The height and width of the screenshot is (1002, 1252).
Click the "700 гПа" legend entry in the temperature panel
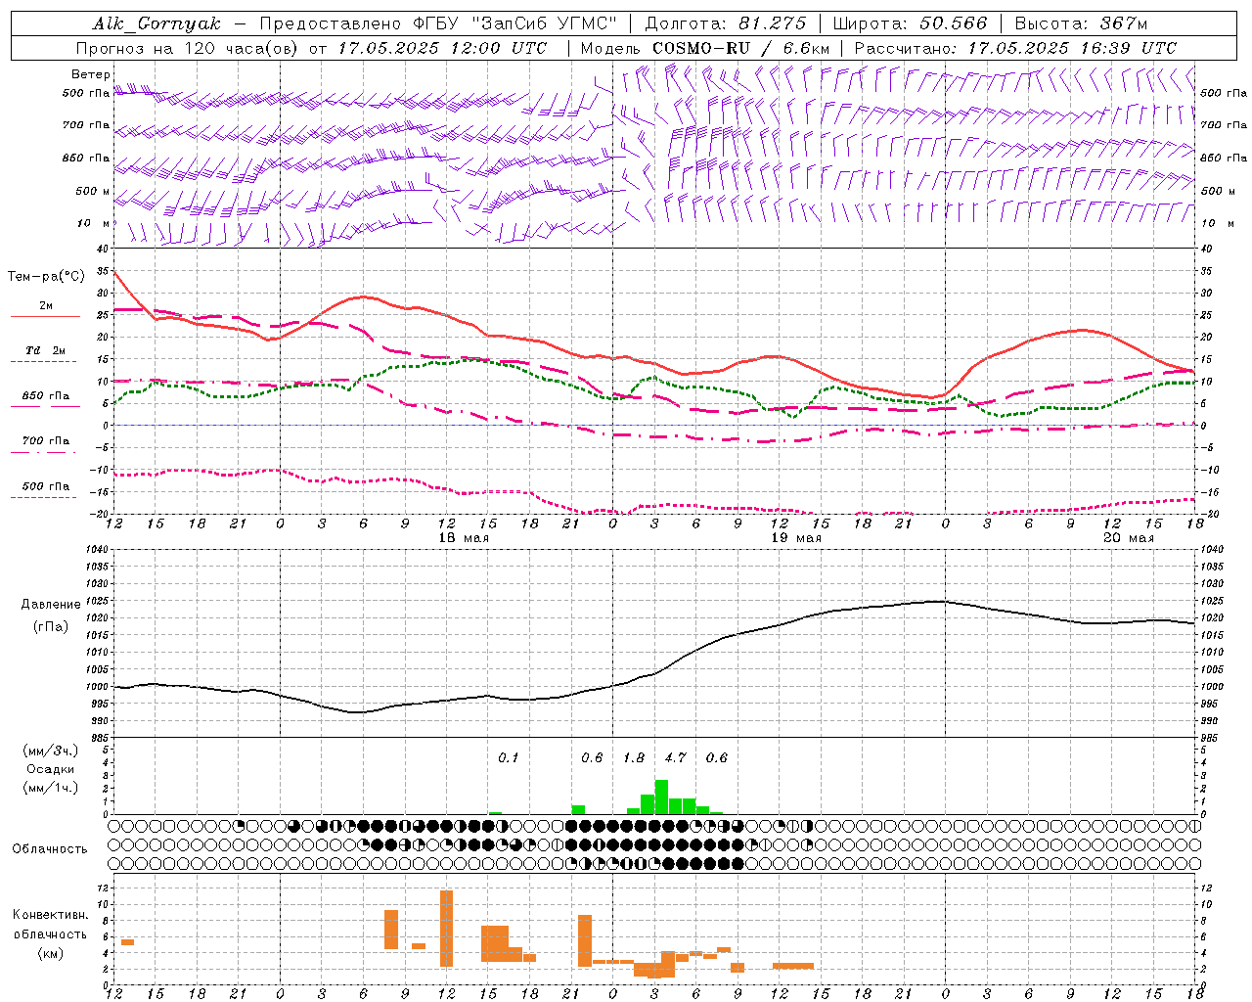coord(46,440)
